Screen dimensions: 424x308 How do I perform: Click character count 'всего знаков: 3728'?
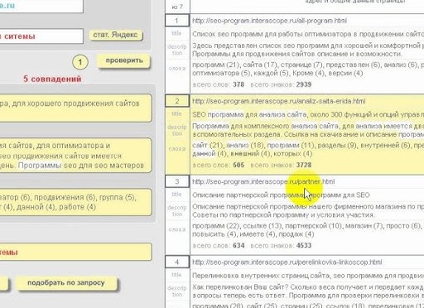click(x=281, y=165)
